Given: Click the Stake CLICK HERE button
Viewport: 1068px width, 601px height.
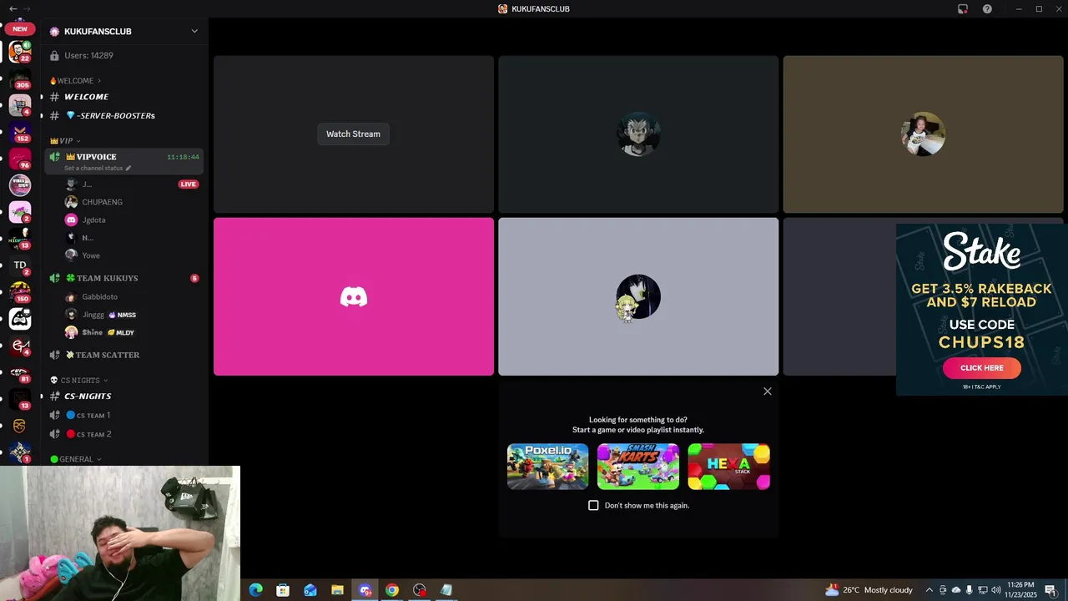Looking at the screenshot, I should [982, 368].
